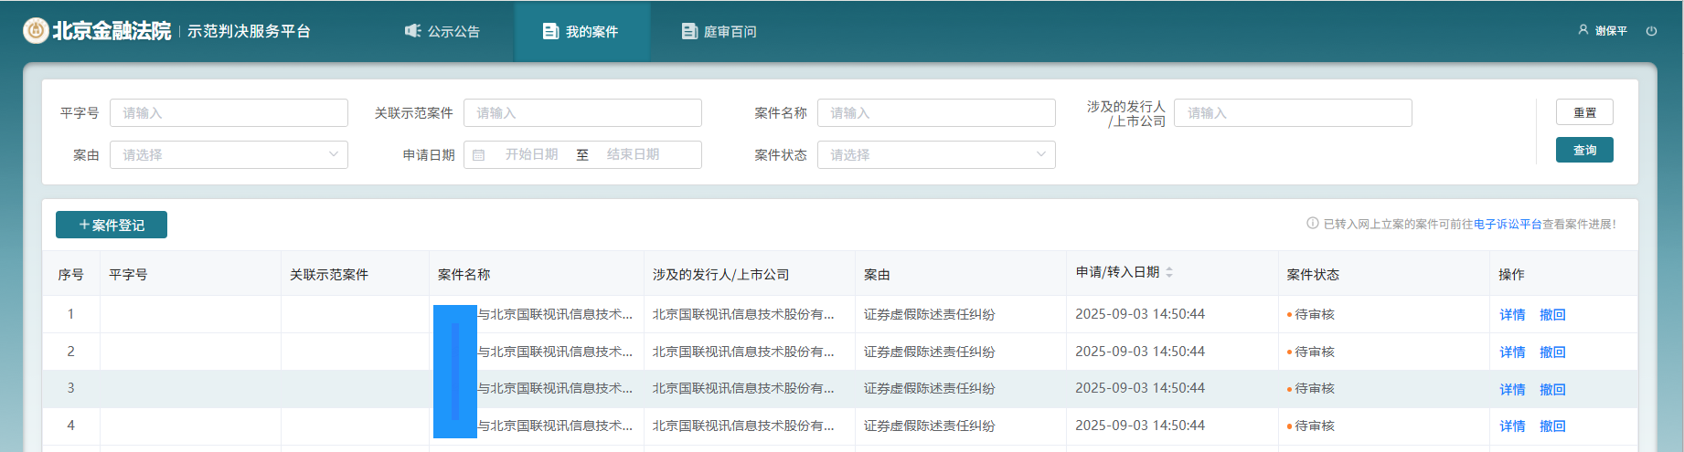
Task: Select the 结束日期 date field
Action: (x=633, y=154)
